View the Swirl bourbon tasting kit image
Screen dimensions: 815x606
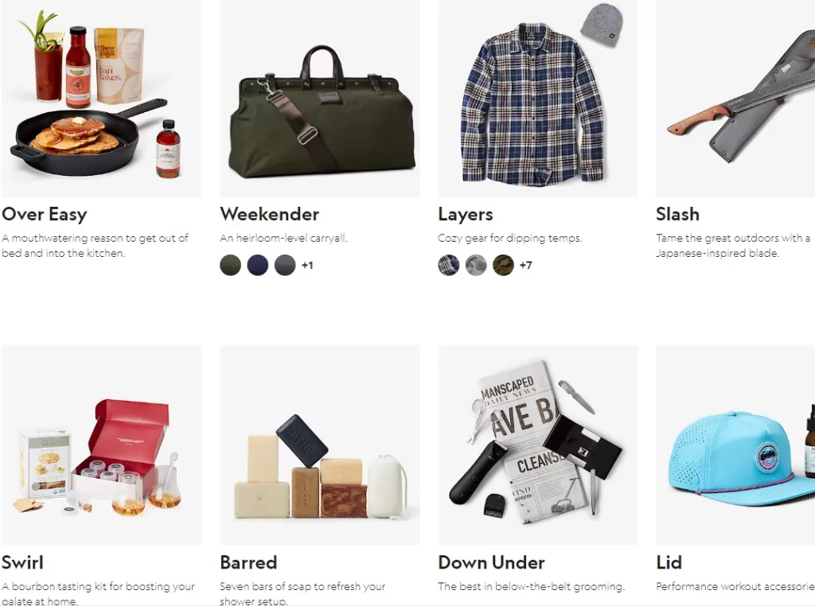click(101, 445)
